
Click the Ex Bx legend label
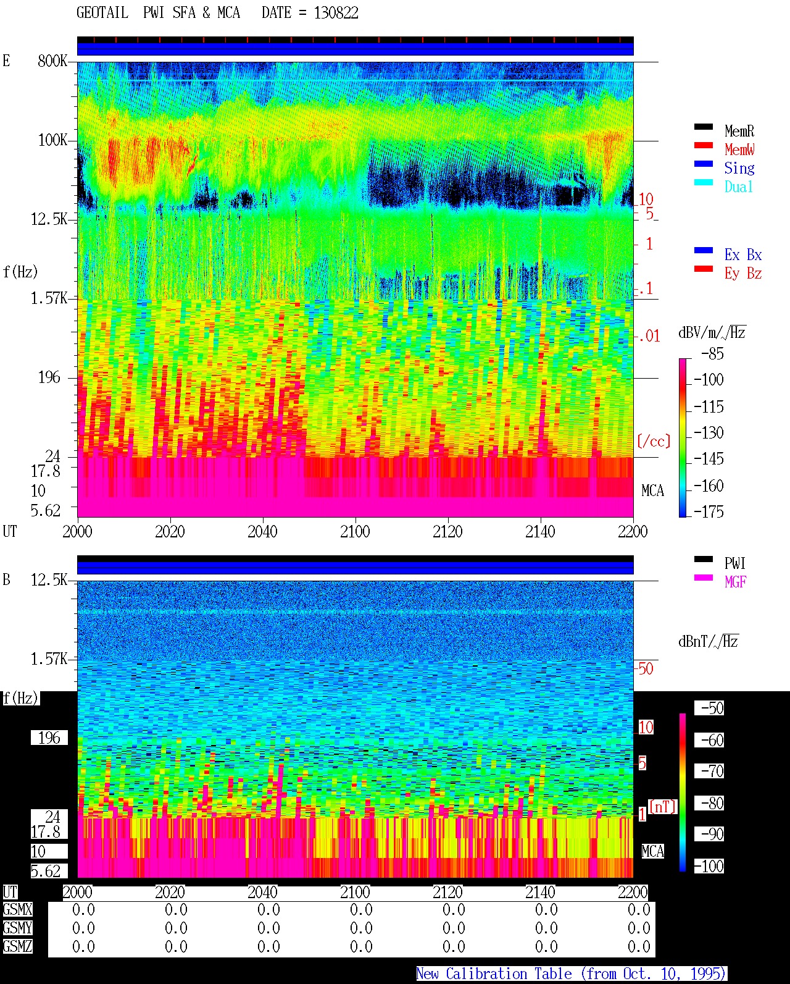click(743, 254)
